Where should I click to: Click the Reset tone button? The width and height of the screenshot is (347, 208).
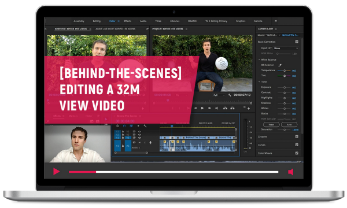pyautogui.click(x=271, y=125)
